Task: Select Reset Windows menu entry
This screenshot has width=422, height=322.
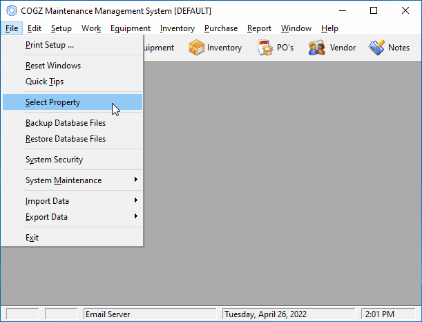Action: coord(73,66)
